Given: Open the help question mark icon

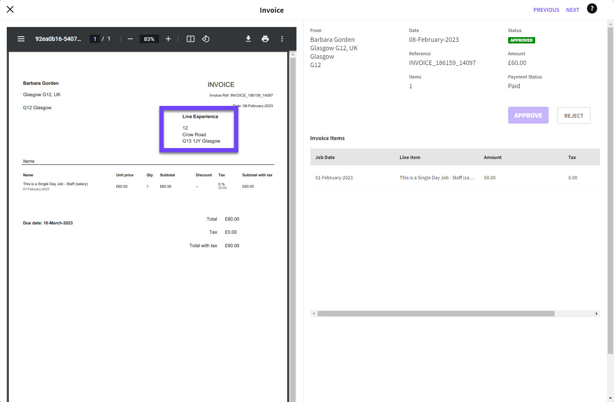Looking at the screenshot, I should coord(592,9).
